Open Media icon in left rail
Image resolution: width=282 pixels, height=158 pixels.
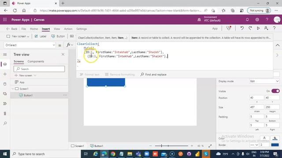coord(5,93)
